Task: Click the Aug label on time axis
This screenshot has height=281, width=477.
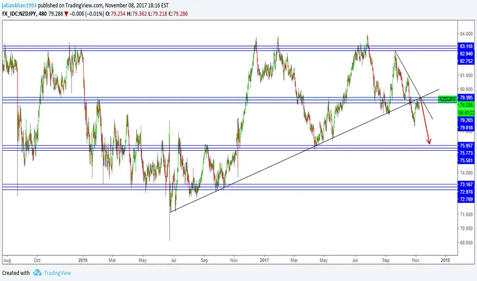Action: click(7, 261)
